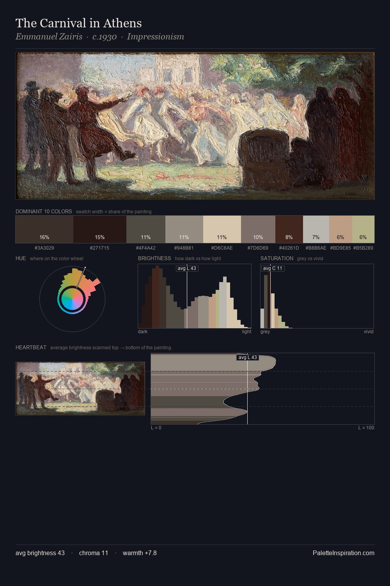Click the 'Impressionism' style label
This screenshot has width=390, height=586.
tap(155, 37)
